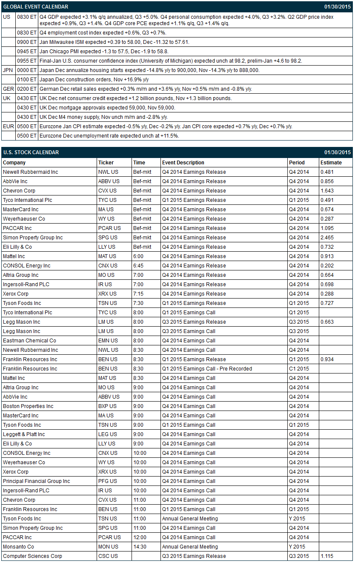
Task: Click the CSC US ticker cell
Action: [x=114, y=556]
